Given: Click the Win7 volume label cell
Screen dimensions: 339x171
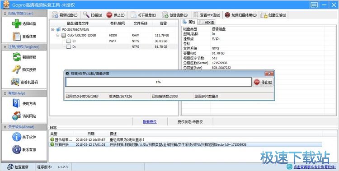Looking at the screenshot, I should (x=112, y=41).
